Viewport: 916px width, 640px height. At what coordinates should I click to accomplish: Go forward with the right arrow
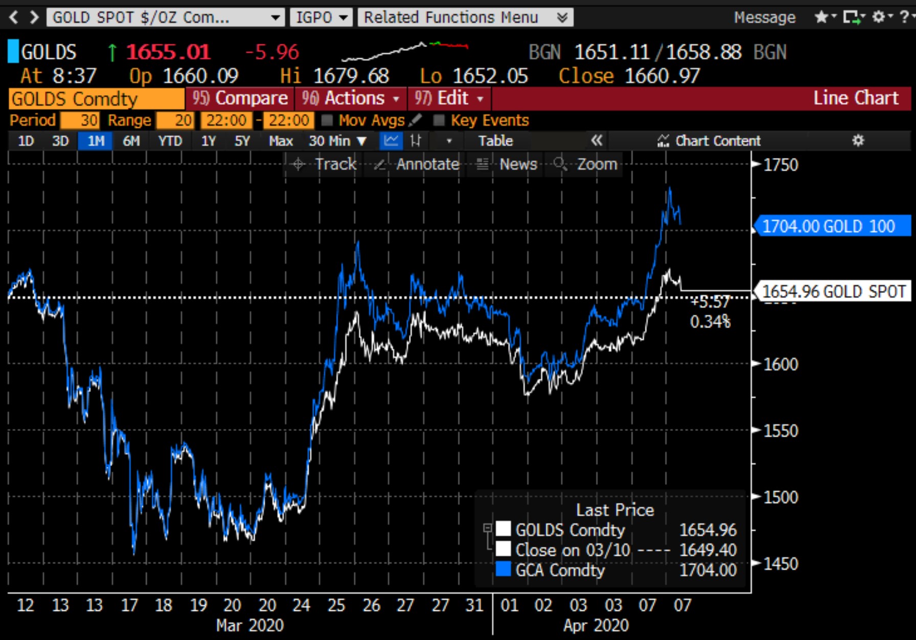coord(34,17)
